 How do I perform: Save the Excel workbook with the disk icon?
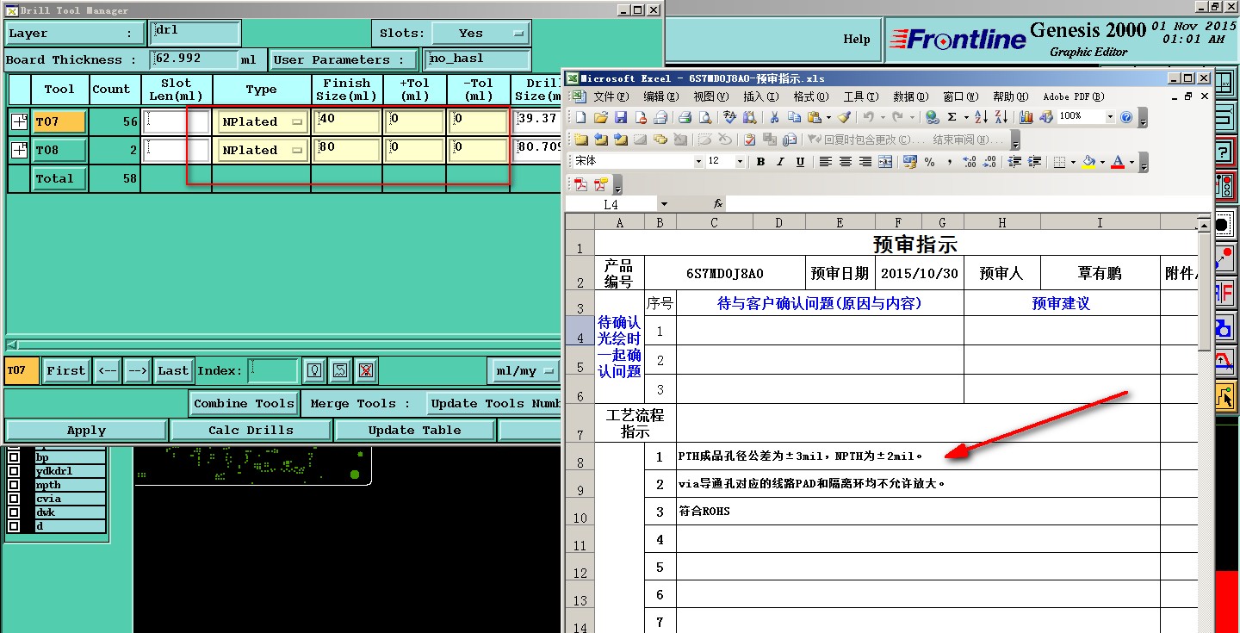(620, 117)
